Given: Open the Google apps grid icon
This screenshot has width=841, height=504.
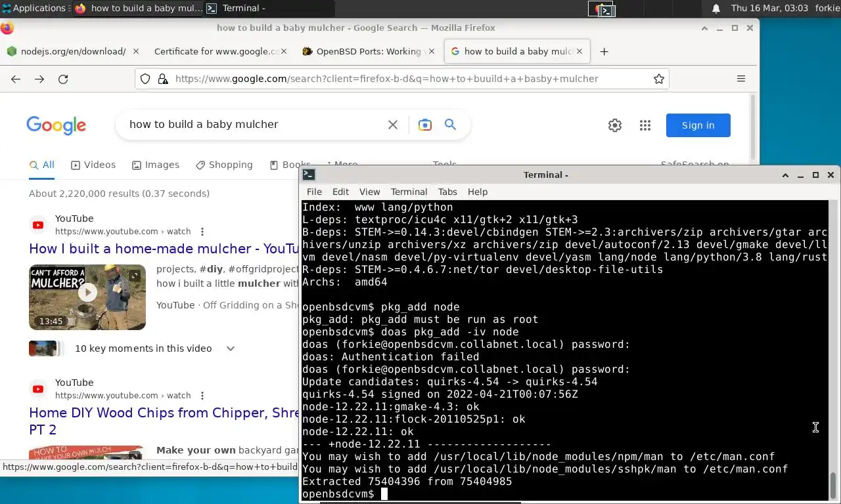Looking at the screenshot, I should click(645, 125).
